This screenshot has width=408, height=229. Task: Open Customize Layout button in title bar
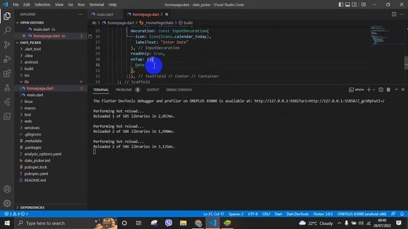[x=363, y=4]
